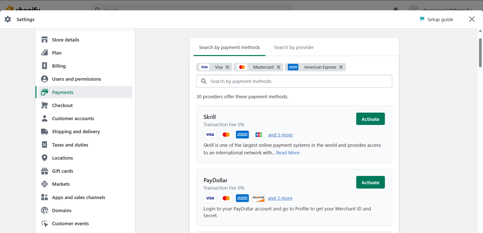
Task: Click '30 providers offer these payment methods.' text
Action: tap(242, 97)
